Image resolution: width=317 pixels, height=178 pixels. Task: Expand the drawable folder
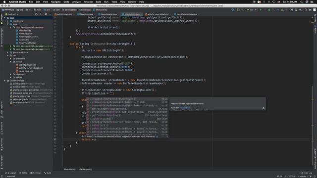tap(11, 58)
